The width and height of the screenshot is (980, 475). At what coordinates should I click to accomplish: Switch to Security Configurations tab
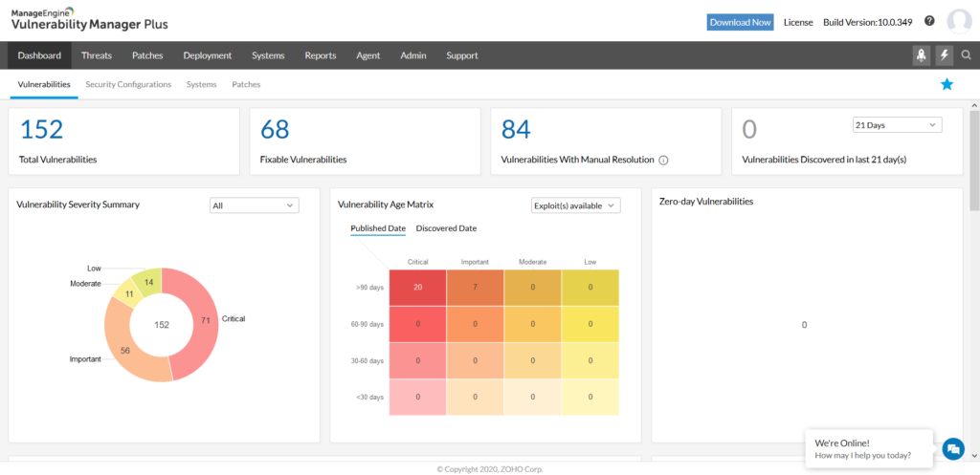pos(128,85)
